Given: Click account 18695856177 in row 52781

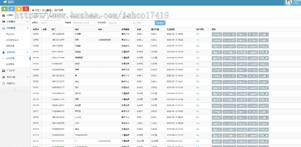Looking at the screenshot, I should click(58, 87).
